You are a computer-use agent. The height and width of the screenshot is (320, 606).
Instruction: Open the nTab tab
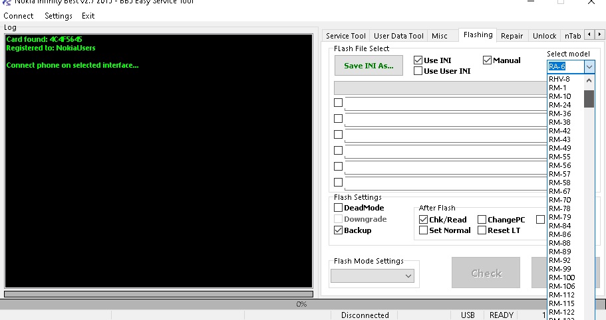(573, 36)
